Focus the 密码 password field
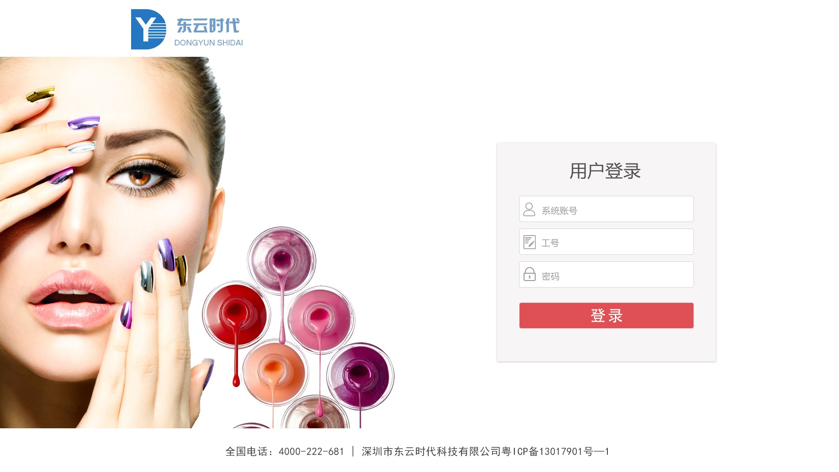Viewport: 839px width, 472px height. (x=607, y=274)
